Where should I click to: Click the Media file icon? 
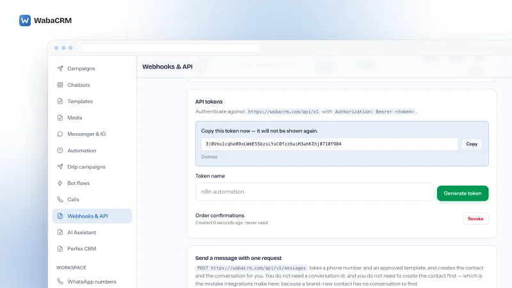[60, 118]
